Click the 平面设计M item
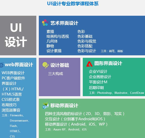145x138 pixels. coord(98,82)
